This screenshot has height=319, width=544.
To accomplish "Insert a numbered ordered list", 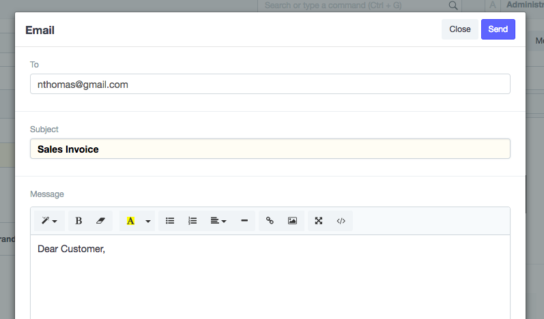I will [192, 221].
